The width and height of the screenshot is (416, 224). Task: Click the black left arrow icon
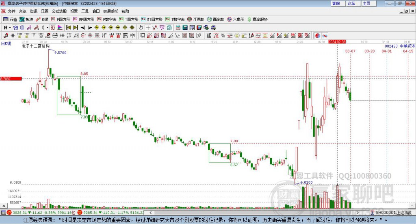[x=83, y=28]
